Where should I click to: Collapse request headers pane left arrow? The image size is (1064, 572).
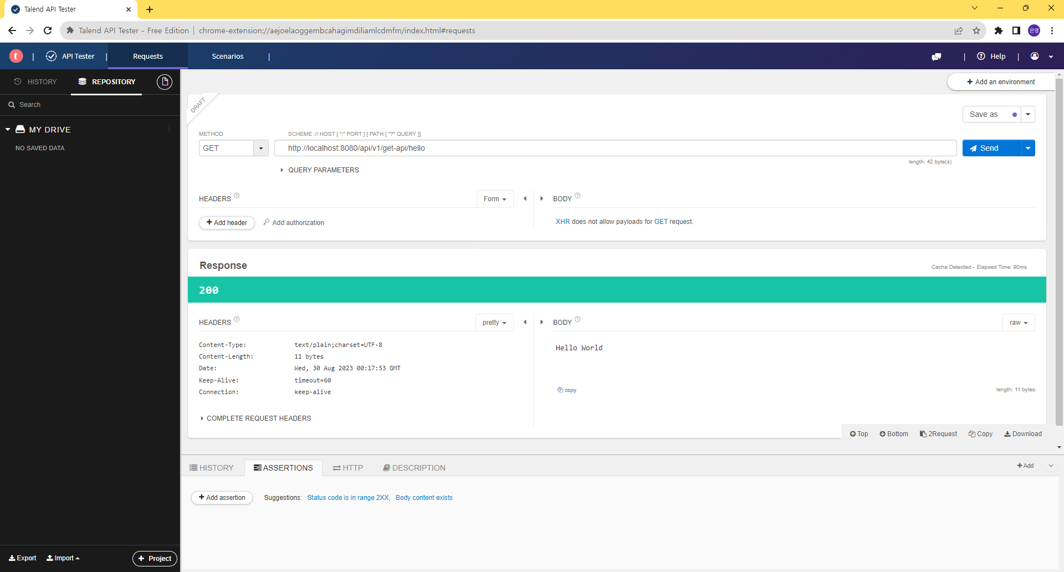pyautogui.click(x=525, y=198)
